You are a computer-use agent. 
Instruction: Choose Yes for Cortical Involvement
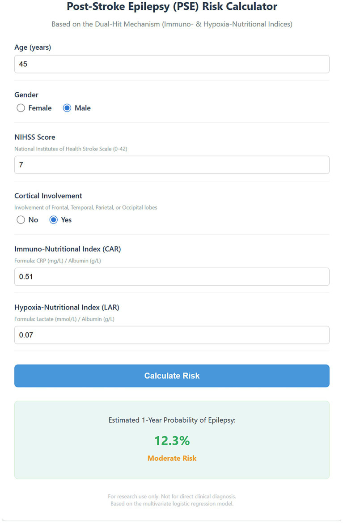53,220
